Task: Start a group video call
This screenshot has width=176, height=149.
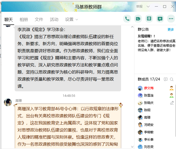Action: (138, 19)
